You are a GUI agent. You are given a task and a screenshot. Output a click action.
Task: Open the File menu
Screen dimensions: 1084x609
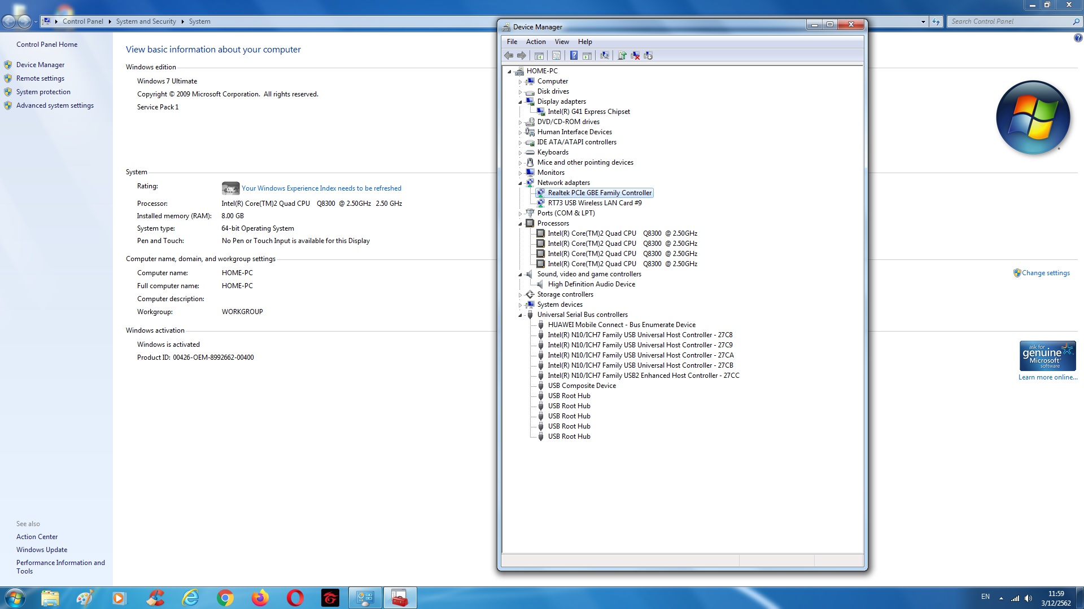512,42
